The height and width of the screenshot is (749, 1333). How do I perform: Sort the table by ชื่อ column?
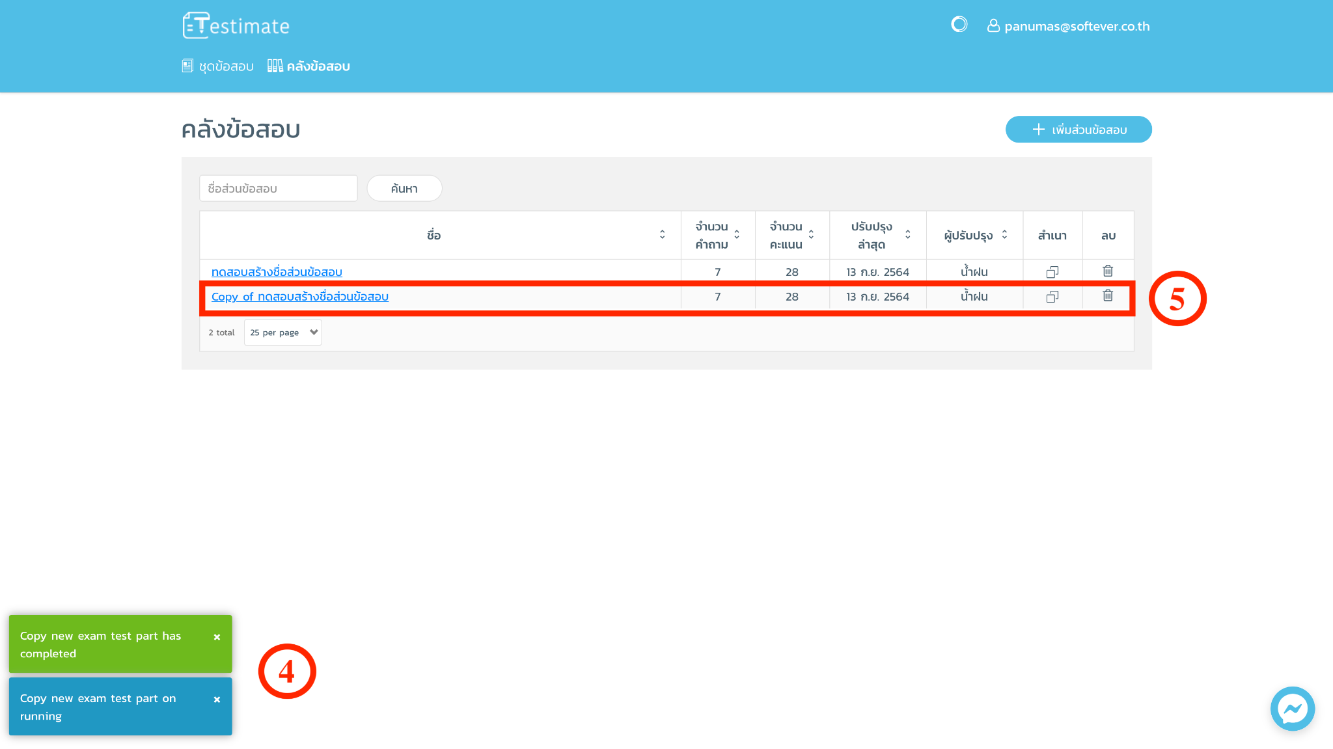(662, 235)
